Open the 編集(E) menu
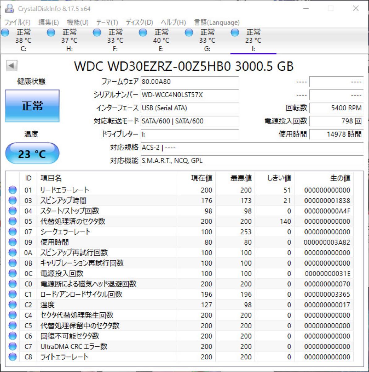 49,22
